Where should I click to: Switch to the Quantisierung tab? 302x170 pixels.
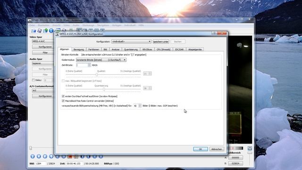pos(131,50)
